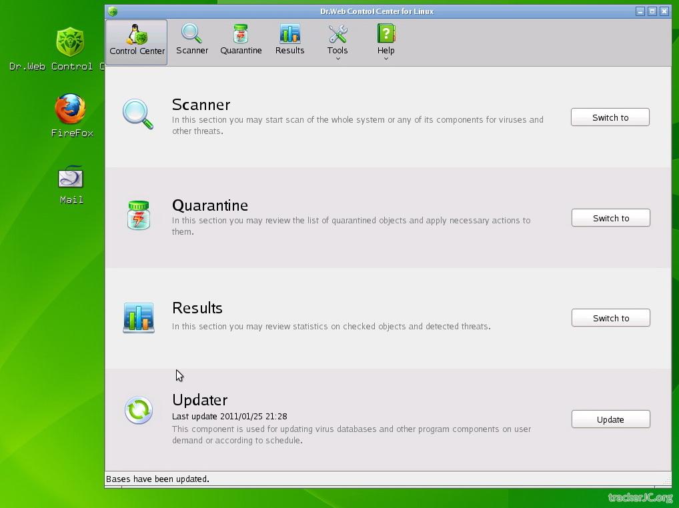Open the Mail desktop shortcut
The width and height of the screenshot is (679, 508).
(71, 178)
